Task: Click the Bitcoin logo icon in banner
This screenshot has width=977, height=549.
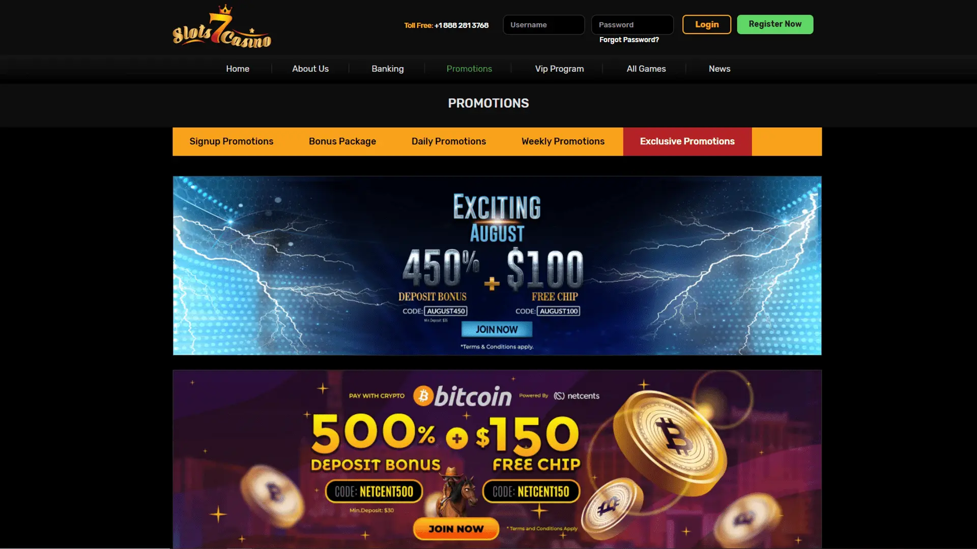Action: point(423,396)
